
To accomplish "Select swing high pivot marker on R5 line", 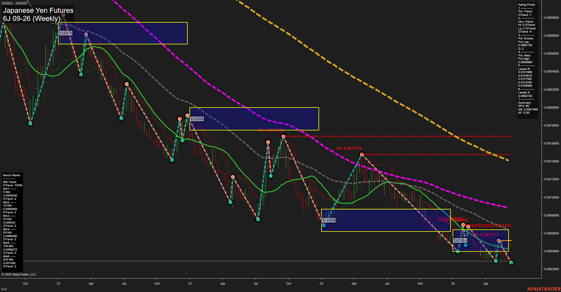I will tap(283, 136).
